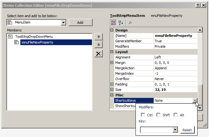Collapse the Misc category
The image size is (209, 137).
pos(112,95)
